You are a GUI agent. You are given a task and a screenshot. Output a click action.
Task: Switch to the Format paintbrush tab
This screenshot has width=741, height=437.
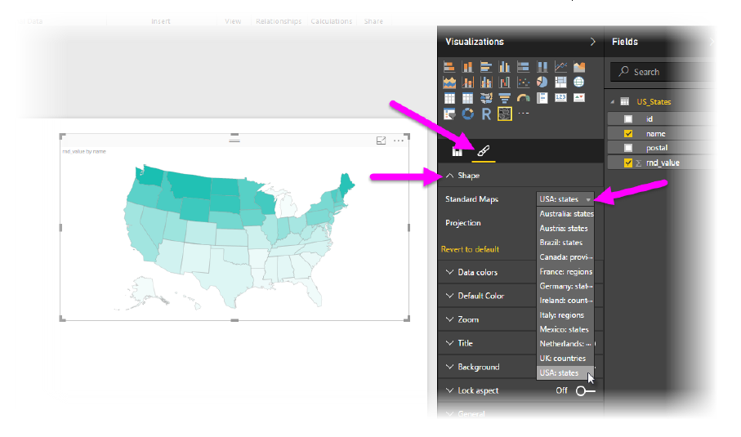[483, 151]
